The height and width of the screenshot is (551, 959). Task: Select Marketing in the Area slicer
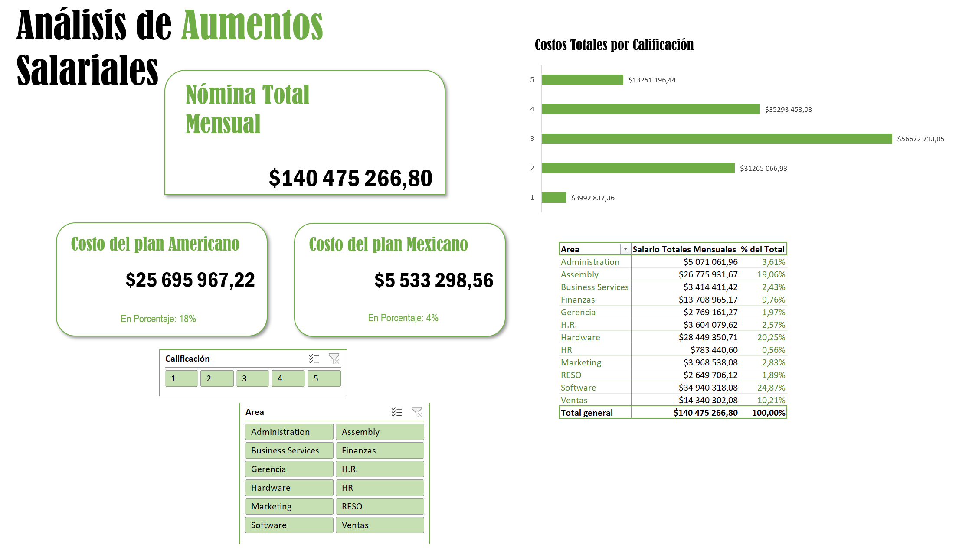(289, 506)
